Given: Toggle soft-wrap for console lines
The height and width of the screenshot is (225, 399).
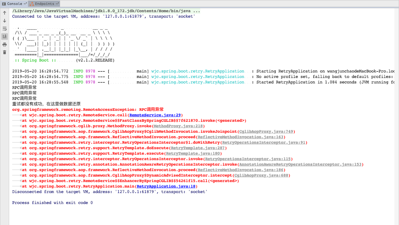Looking at the screenshot, I should pyautogui.click(x=4, y=29).
